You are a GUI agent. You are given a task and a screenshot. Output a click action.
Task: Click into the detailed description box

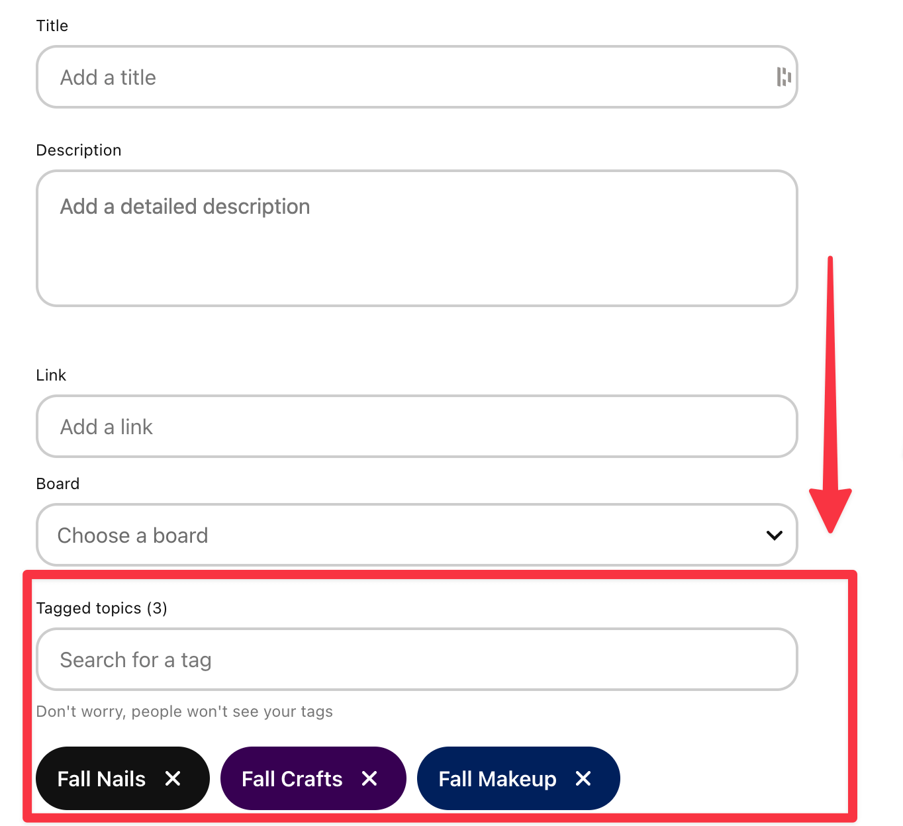click(417, 238)
